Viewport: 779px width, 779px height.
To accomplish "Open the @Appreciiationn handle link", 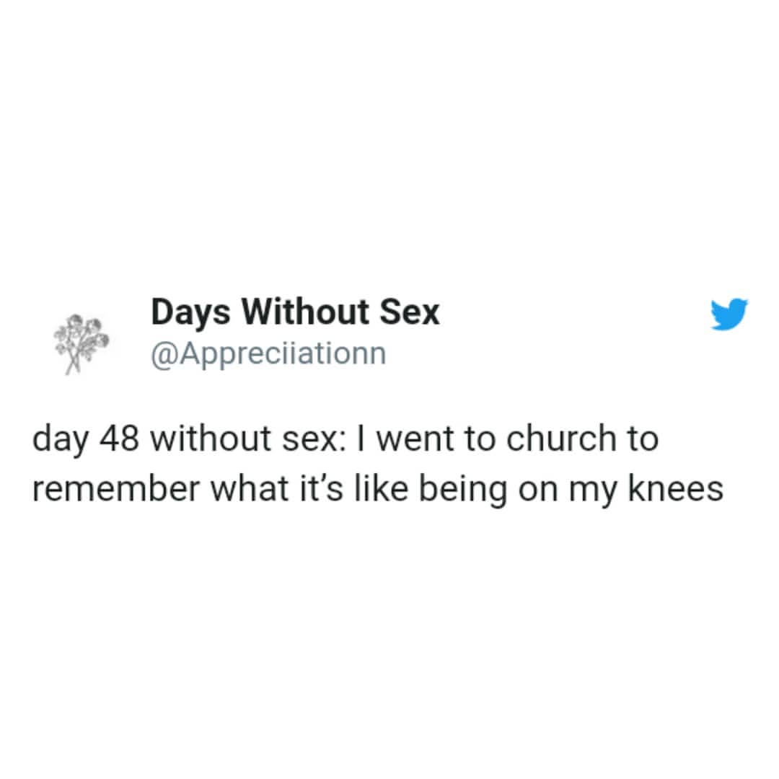I will (x=268, y=353).
